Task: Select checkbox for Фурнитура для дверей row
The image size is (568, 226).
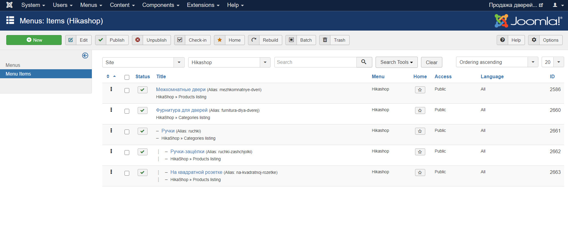Action: coord(127,111)
